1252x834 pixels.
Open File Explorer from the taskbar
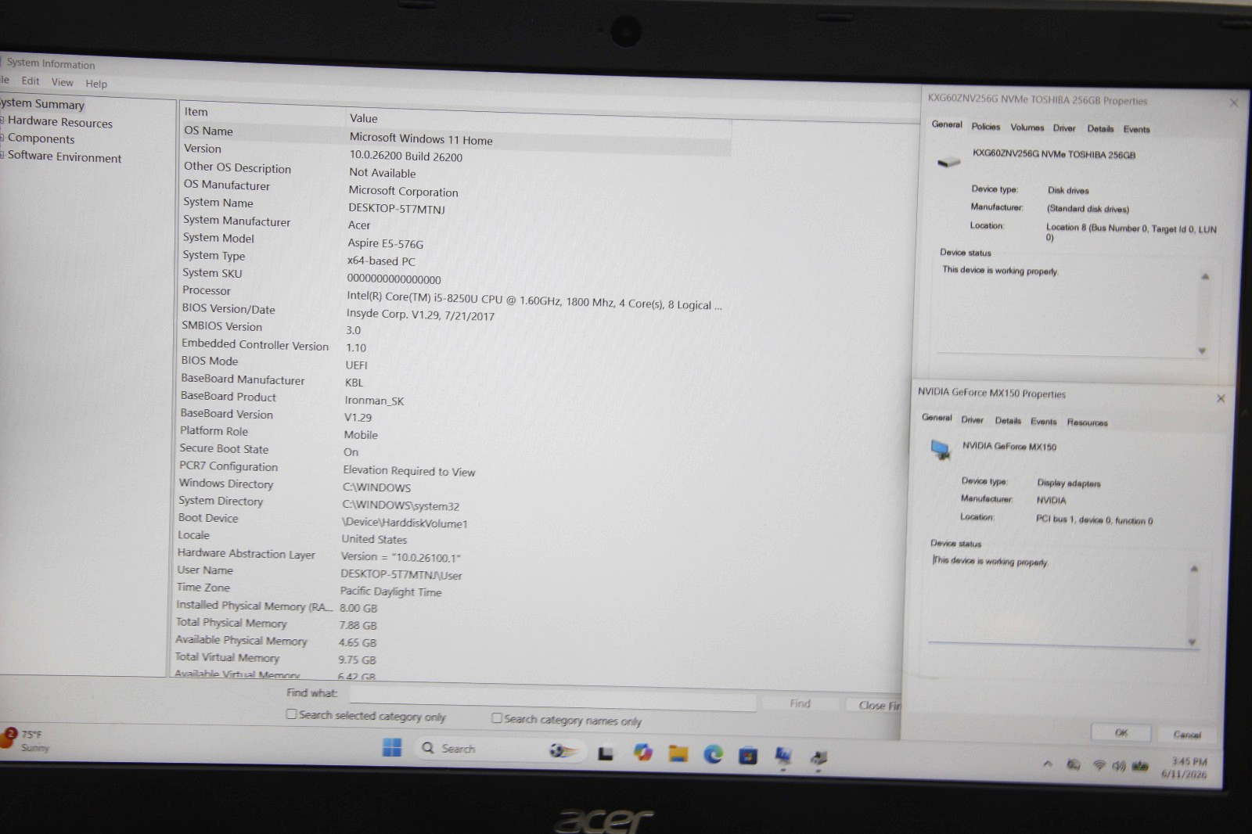(x=678, y=753)
